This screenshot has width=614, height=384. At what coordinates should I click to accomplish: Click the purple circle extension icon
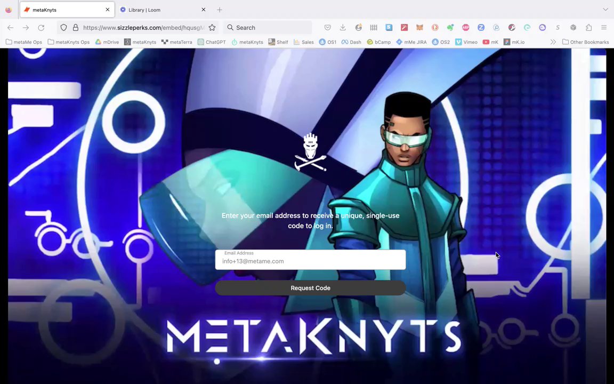(x=543, y=27)
